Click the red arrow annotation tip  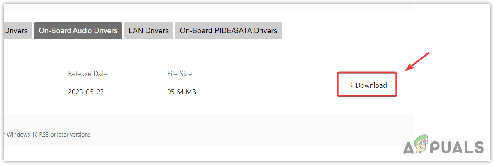pyautogui.click(x=407, y=69)
